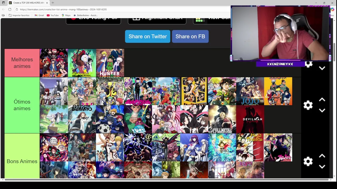Open settings gear for Bons Animes row

click(308, 161)
